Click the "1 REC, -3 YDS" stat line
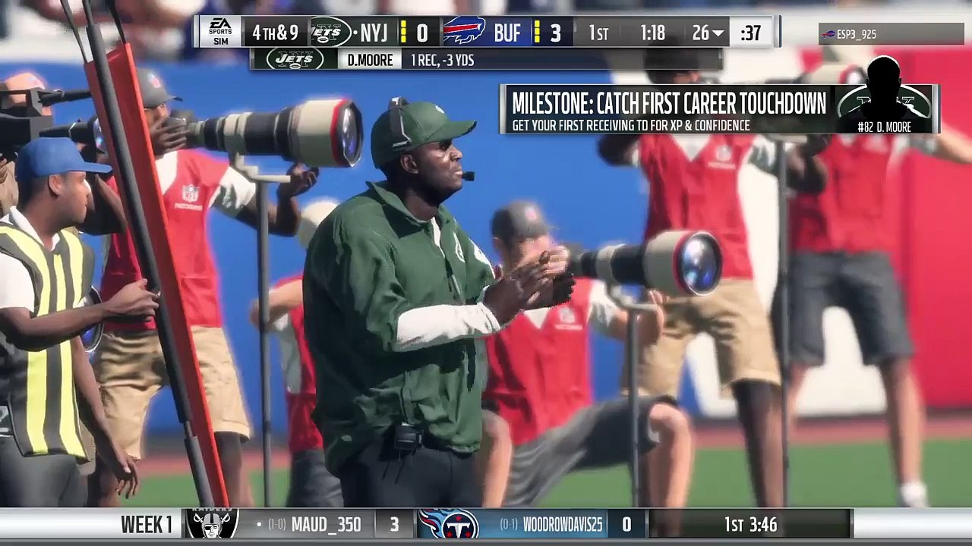The width and height of the screenshot is (972, 546). (x=442, y=61)
